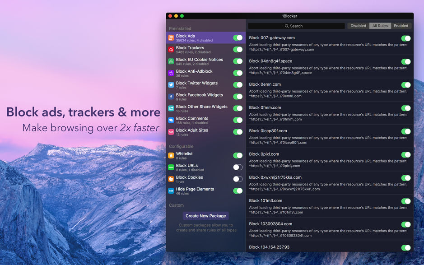Click the Hide Page Elements icon
This screenshot has height=265, width=424.
172,191
